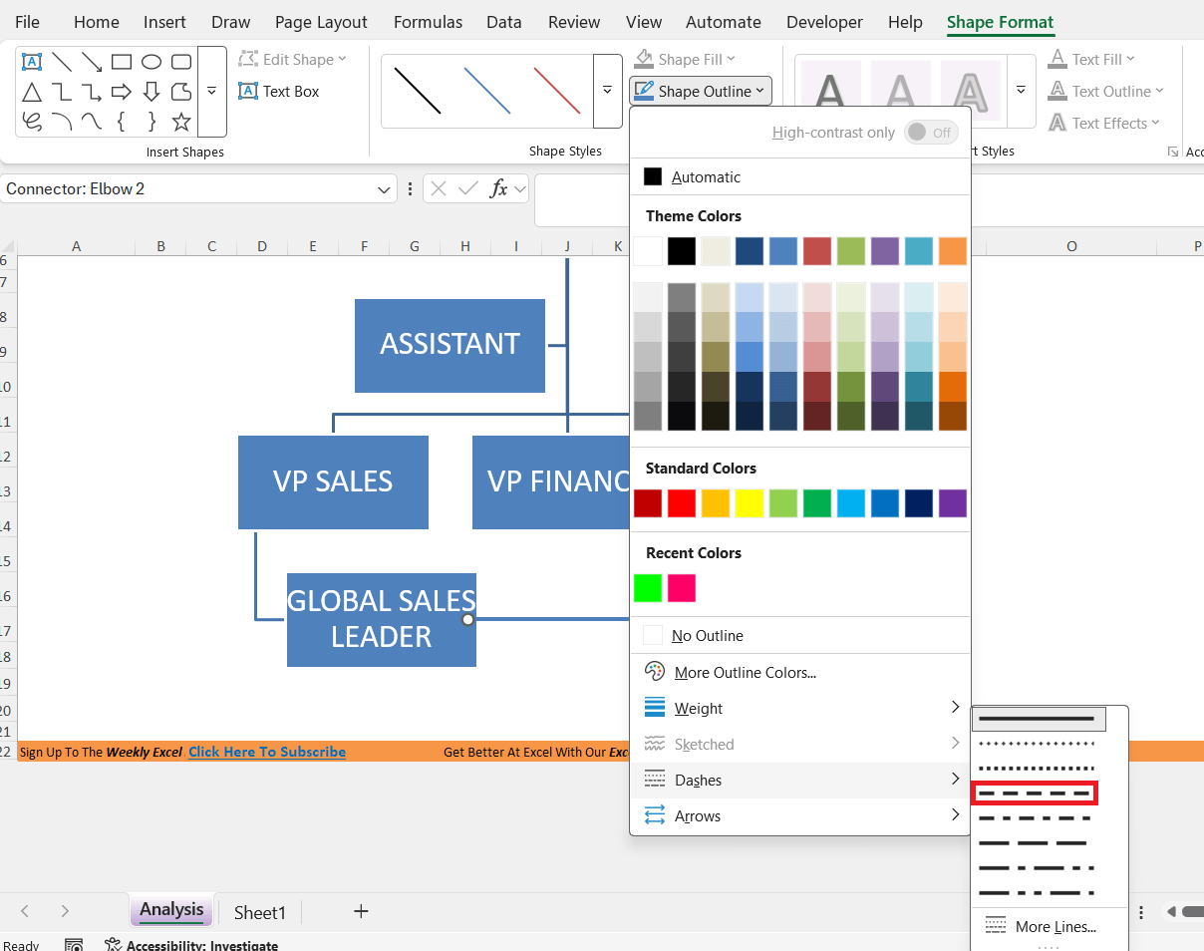Open Edit Shape dropdown
Viewport: 1204px width, 951px height.
[292, 60]
